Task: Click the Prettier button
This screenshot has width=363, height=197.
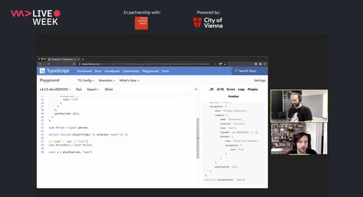Action: tap(234, 97)
